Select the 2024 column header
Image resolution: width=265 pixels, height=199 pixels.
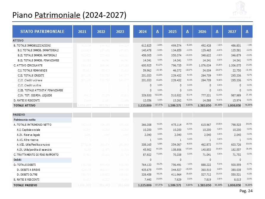click(x=142, y=32)
